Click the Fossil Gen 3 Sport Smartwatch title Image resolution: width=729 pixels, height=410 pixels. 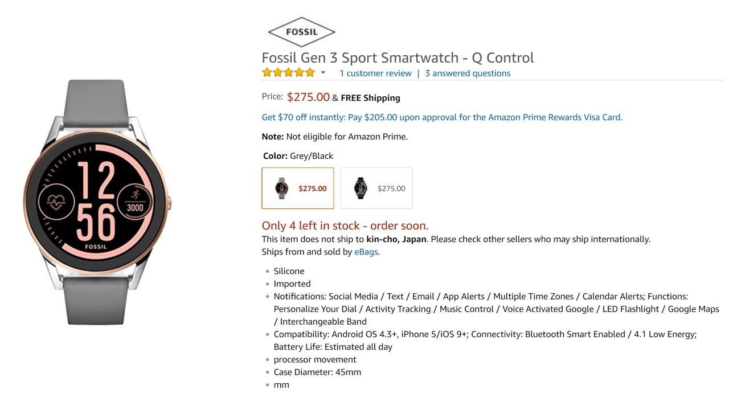click(x=398, y=58)
